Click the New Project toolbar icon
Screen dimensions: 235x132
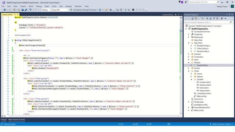coord(14,10)
